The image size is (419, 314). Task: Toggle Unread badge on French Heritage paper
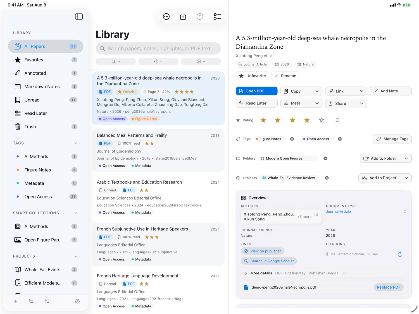click(108, 284)
